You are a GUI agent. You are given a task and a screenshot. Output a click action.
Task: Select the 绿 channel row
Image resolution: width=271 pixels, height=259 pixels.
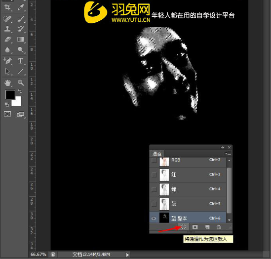click(188, 189)
